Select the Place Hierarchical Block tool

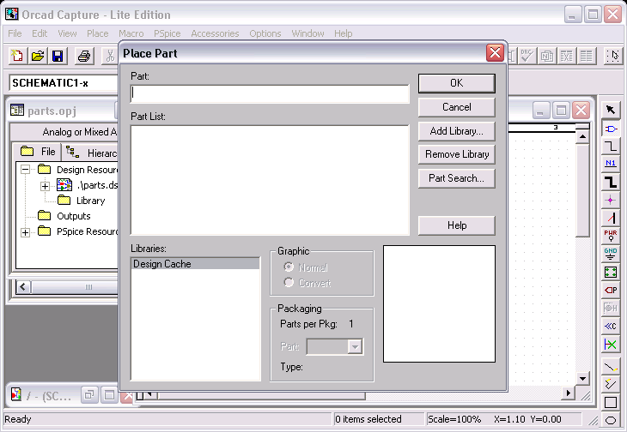point(610,272)
